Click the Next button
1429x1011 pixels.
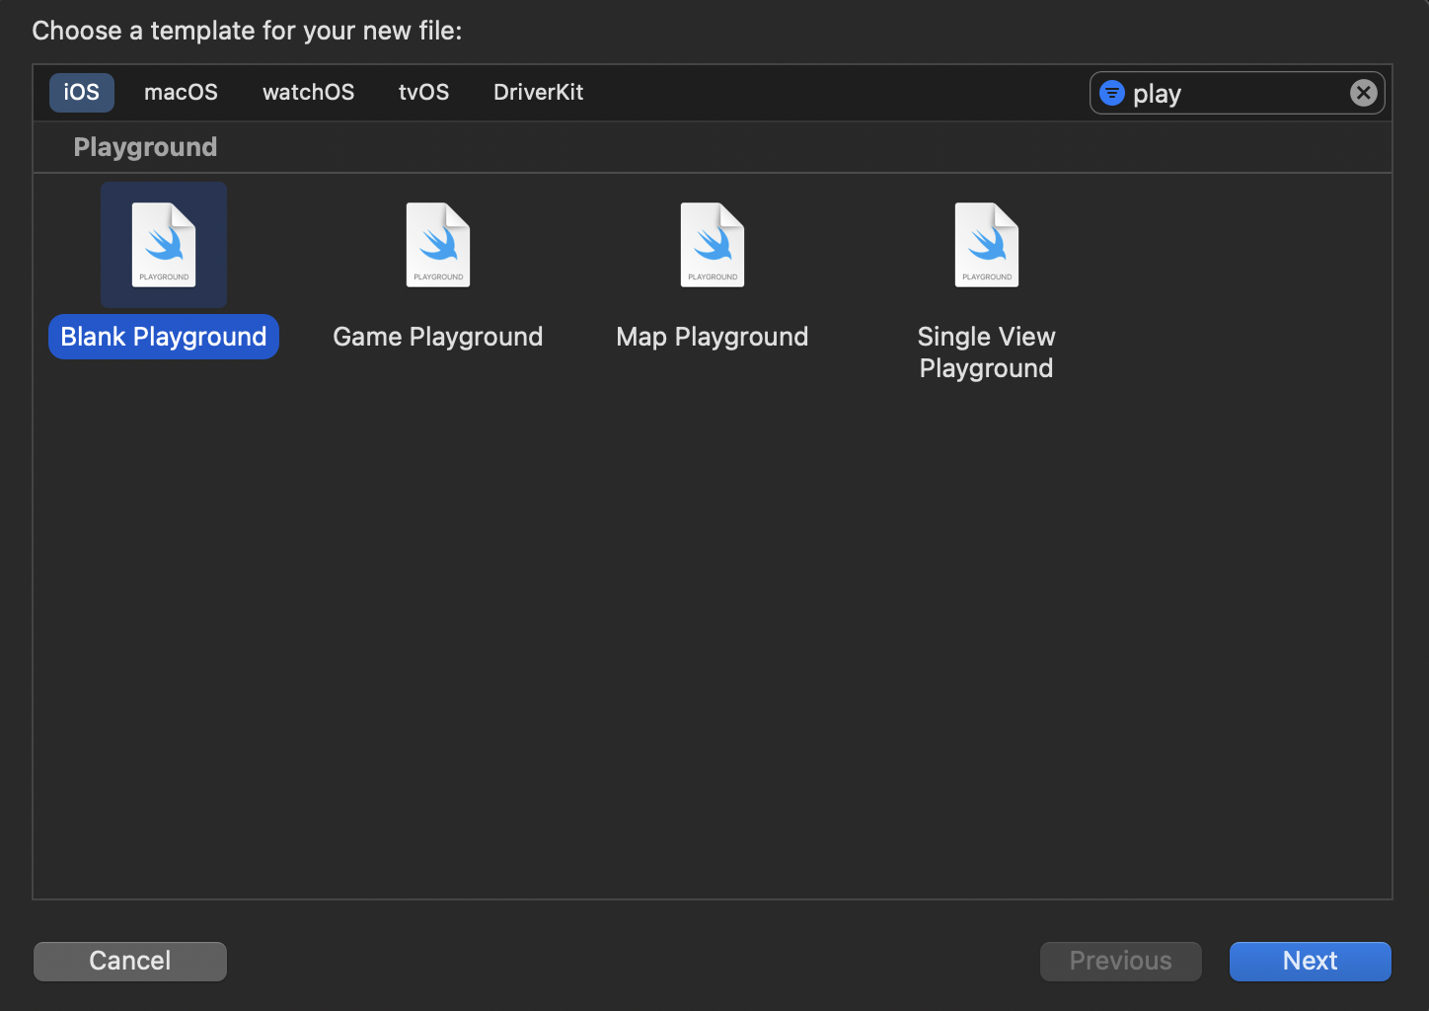point(1311,961)
